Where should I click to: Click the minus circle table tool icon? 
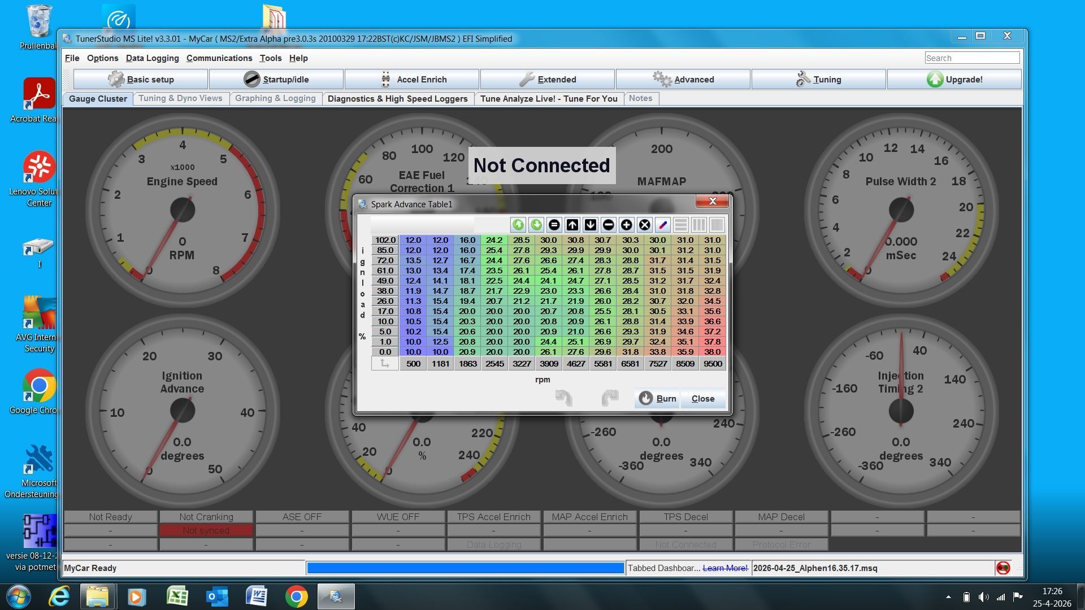[608, 225]
